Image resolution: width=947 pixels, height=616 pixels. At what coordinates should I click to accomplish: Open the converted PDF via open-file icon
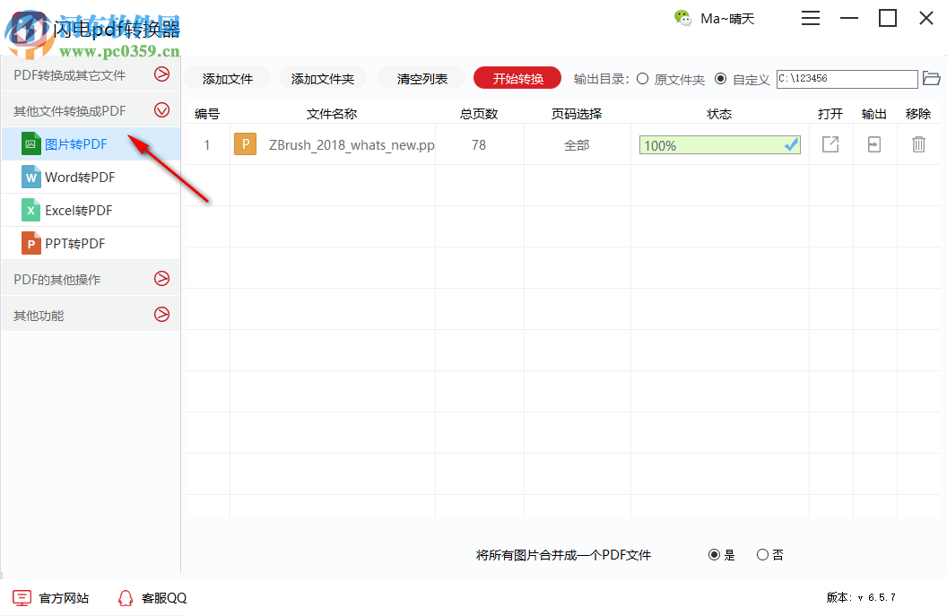tap(830, 143)
